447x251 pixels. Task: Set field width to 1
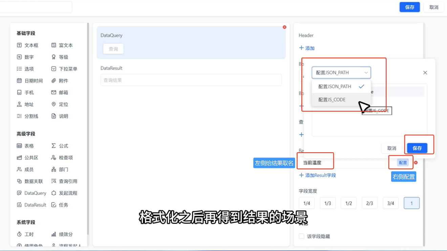click(412, 203)
